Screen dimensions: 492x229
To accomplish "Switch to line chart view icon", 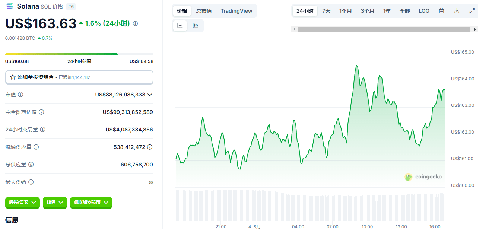I will click(x=180, y=26).
